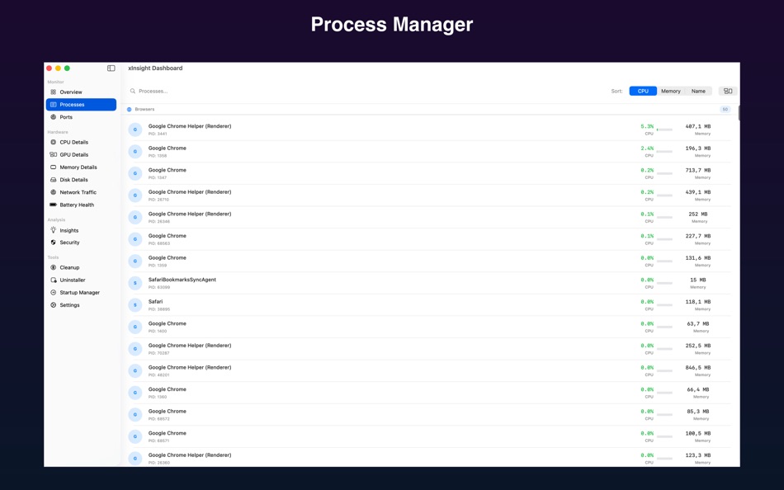Switch the process list view layout
Screen dimensions: 784x490
click(727, 91)
